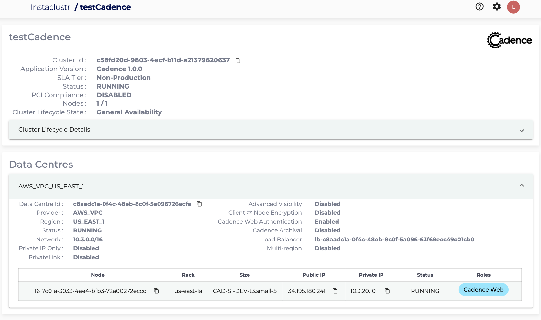Image resolution: width=541 pixels, height=320 pixels.
Task: Select the Load Balancer hostname value
Action: click(394, 240)
